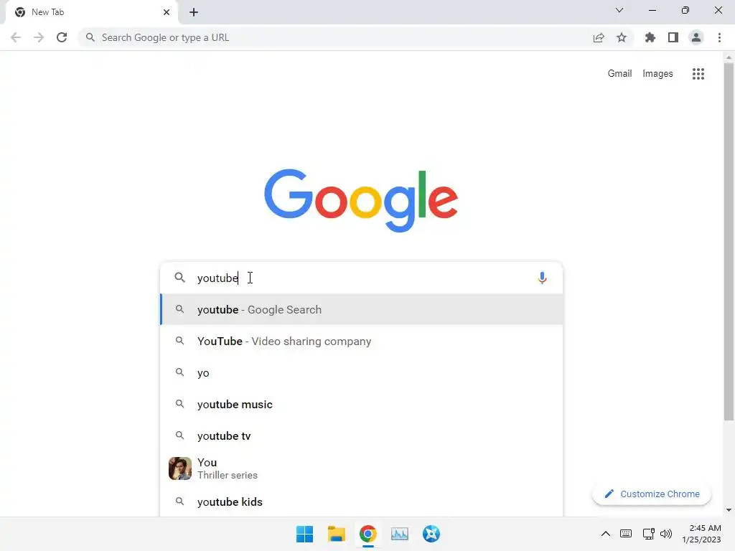Bookmark this tab with the star icon
This screenshot has width=735, height=551.
[x=622, y=37]
